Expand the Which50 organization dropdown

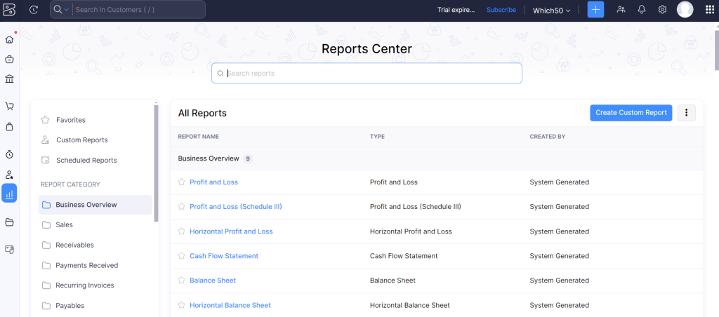click(551, 10)
